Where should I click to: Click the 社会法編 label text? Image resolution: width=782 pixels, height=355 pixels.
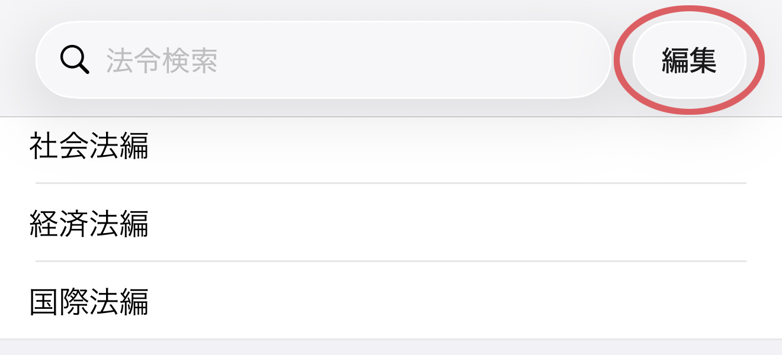tap(89, 146)
